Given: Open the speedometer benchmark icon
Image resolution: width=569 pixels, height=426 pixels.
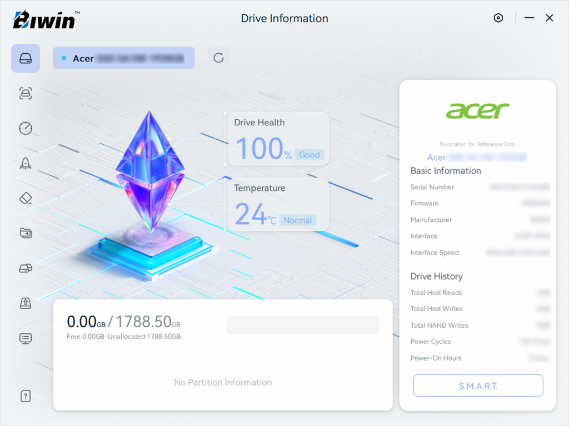Looking at the screenshot, I should (26, 128).
